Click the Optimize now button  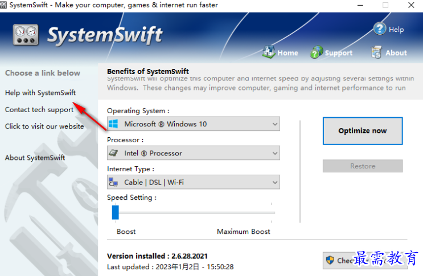pyautogui.click(x=363, y=131)
